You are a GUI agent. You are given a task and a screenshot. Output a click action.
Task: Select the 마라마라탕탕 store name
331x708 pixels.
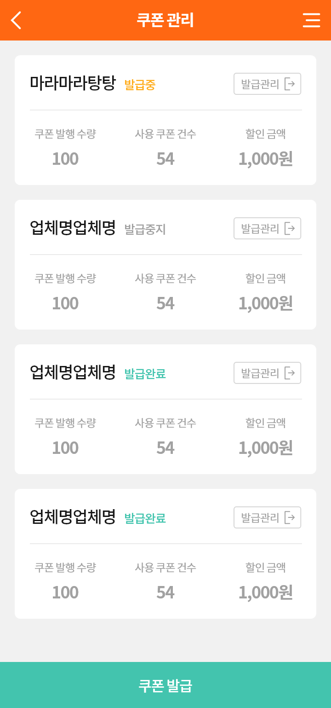(73, 83)
